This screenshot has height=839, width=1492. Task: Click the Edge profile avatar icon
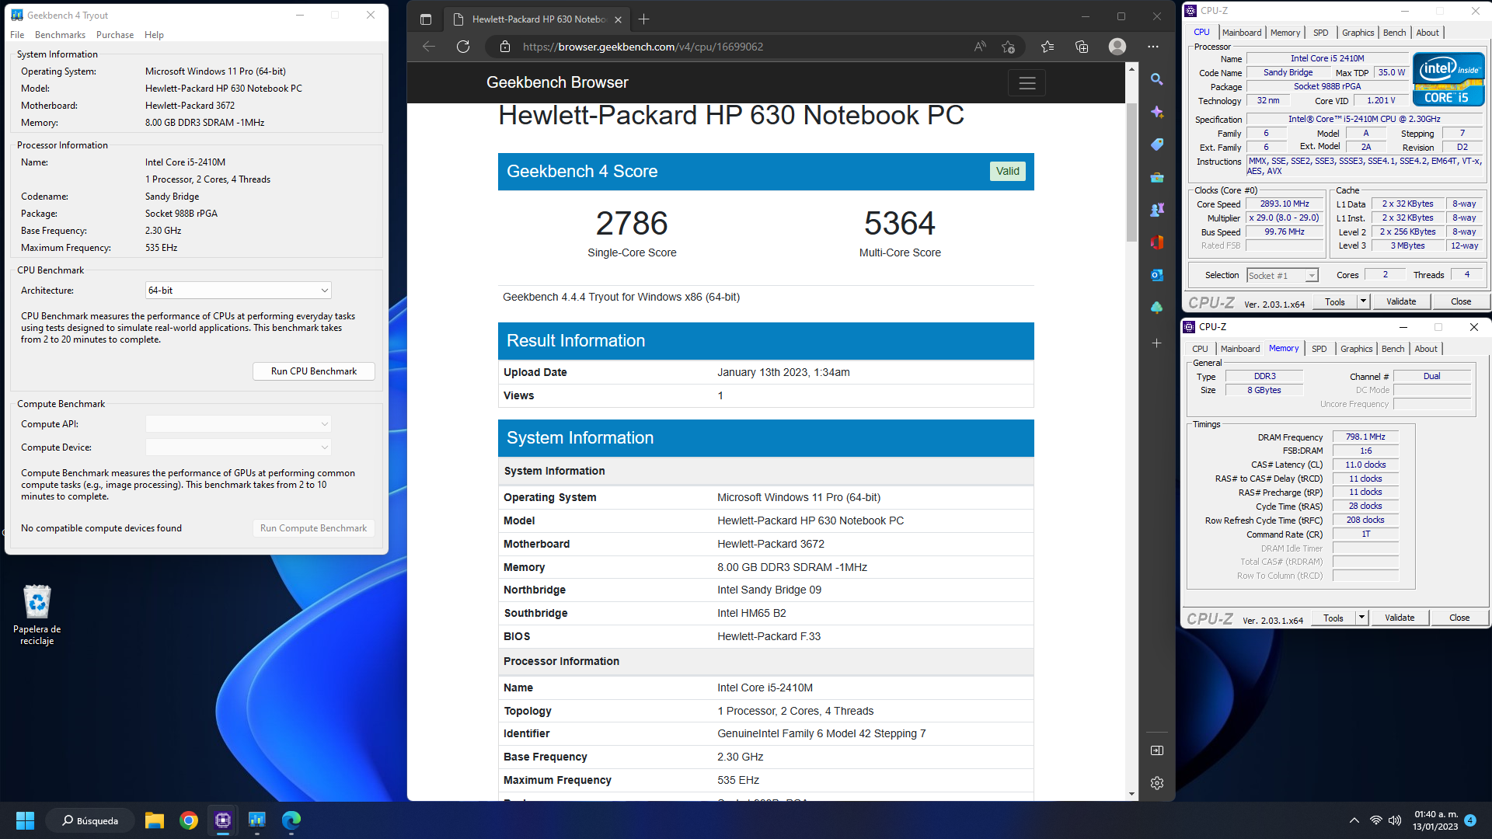[1117, 47]
